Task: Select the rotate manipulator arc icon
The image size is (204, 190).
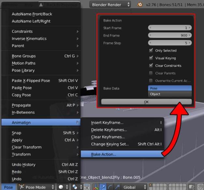Action: (x=110, y=187)
